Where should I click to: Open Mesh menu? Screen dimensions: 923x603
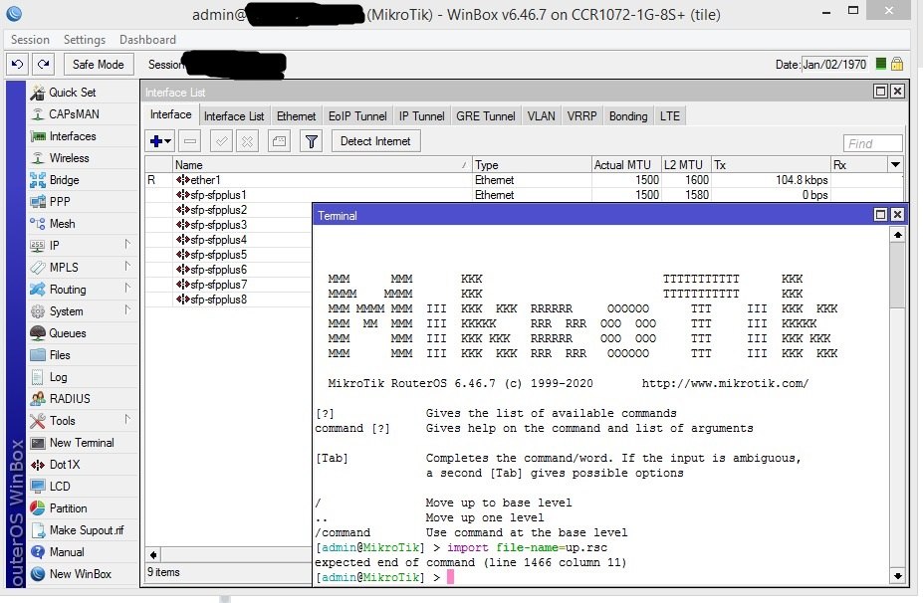(62, 224)
